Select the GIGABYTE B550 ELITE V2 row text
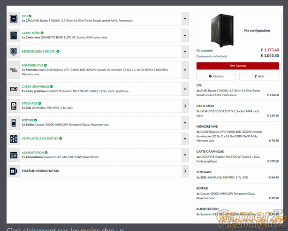Screen dimensions: 288x231 pos(64,38)
